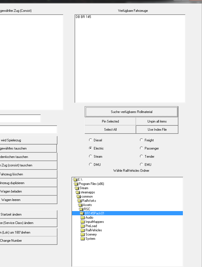Click the Fahrzeug duplizieren button
This screenshot has width=202, height=267.
[x=28, y=183]
